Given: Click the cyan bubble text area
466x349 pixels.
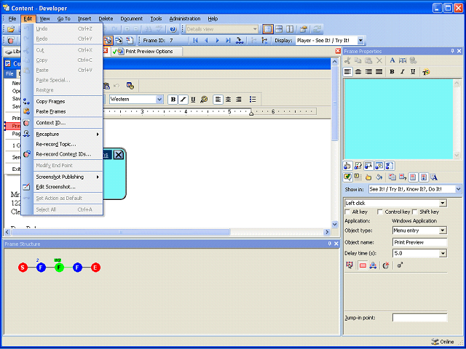Looking at the screenshot, I should [398, 119].
